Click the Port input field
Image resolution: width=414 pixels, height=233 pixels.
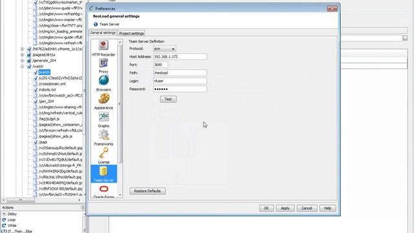(160, 65)
